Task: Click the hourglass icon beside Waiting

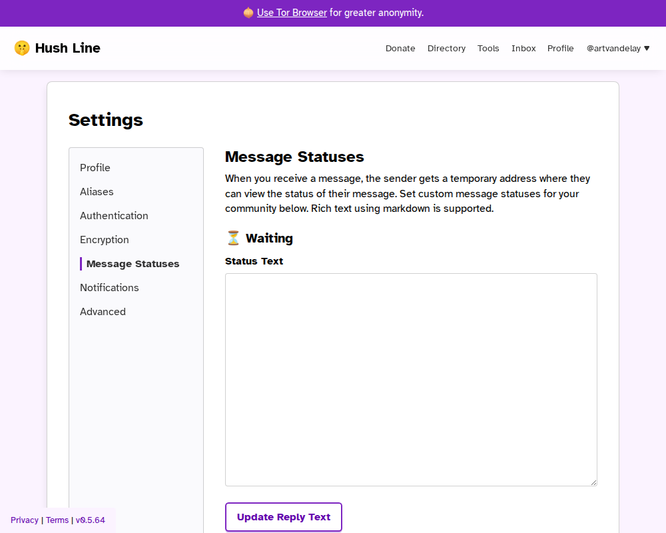Action: coord(232,237)
